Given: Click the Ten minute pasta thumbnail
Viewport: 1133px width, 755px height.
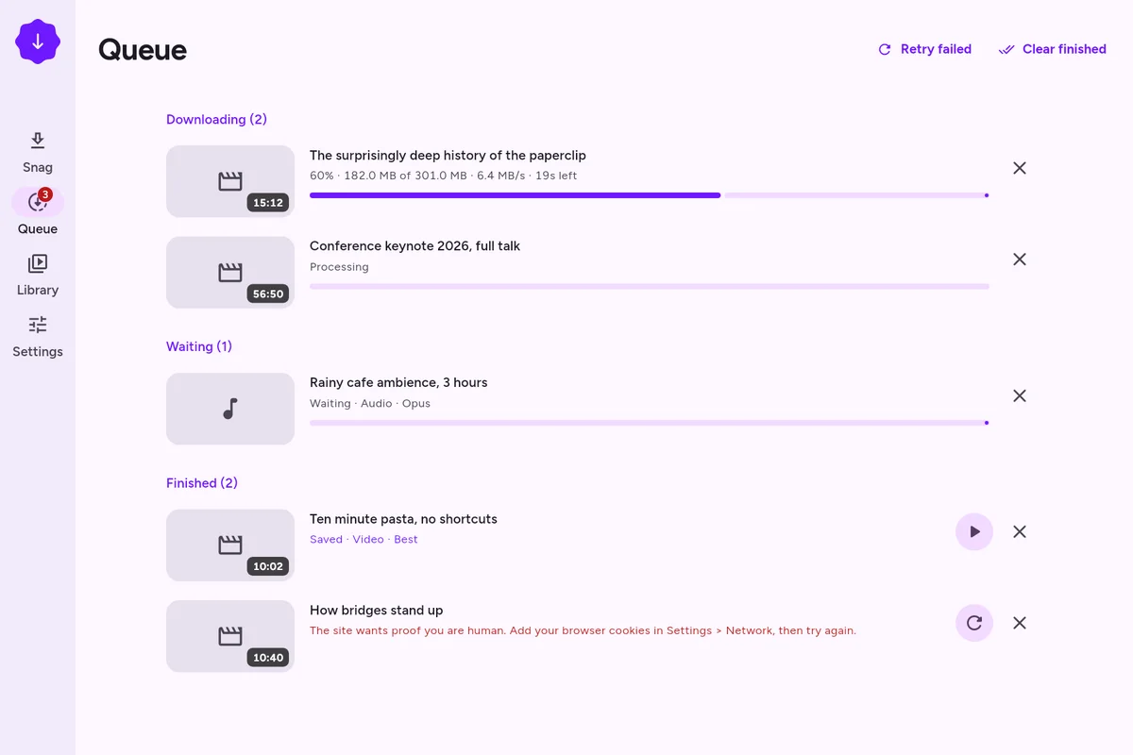Looking at the screenshot, I should click(230, 545).
